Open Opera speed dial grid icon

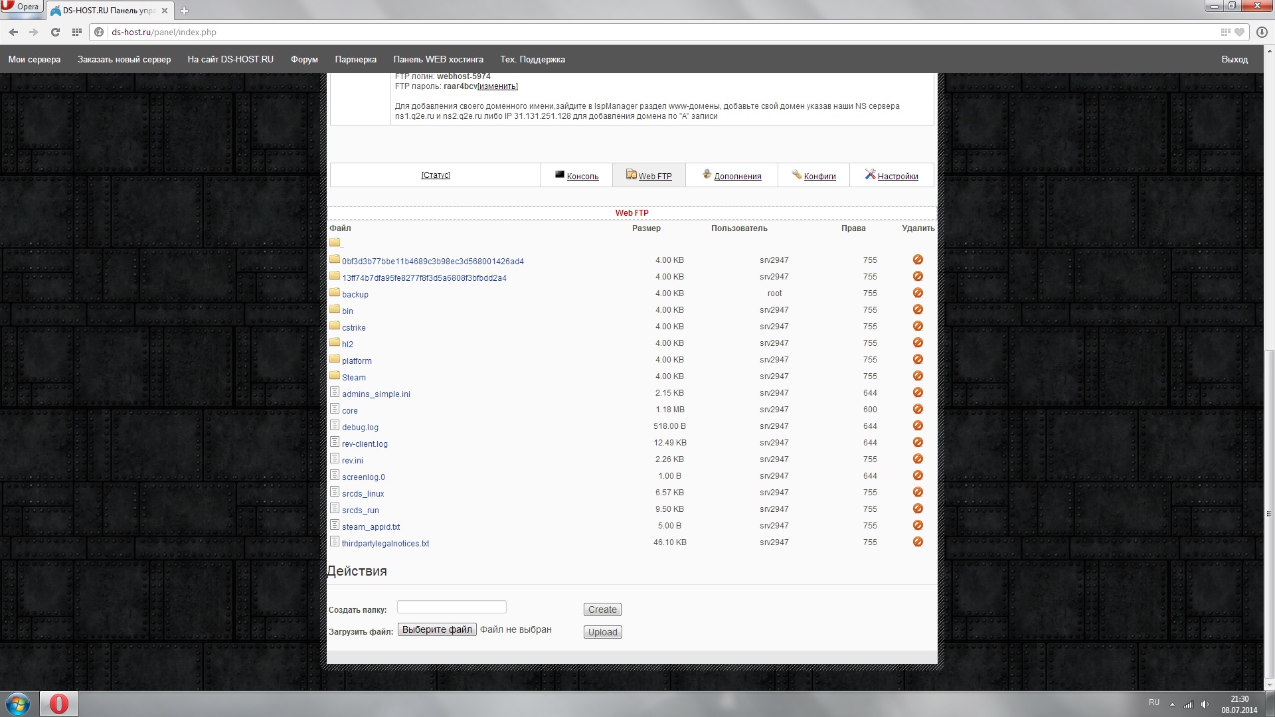(x=76, y=32)
